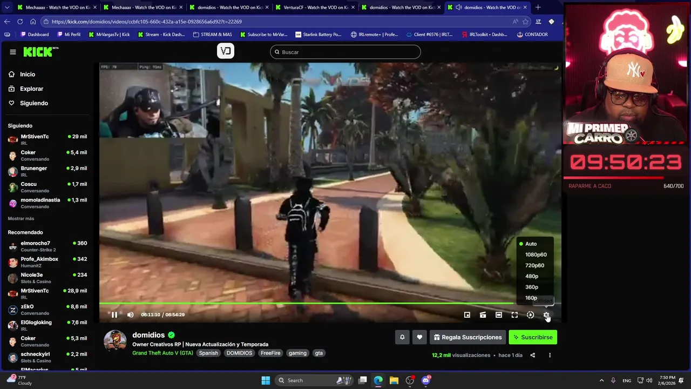Image resolution: width=691 pixels, height=389 pixels.
Task: Toggle theater mode in the player
Action: pos(499,314)
